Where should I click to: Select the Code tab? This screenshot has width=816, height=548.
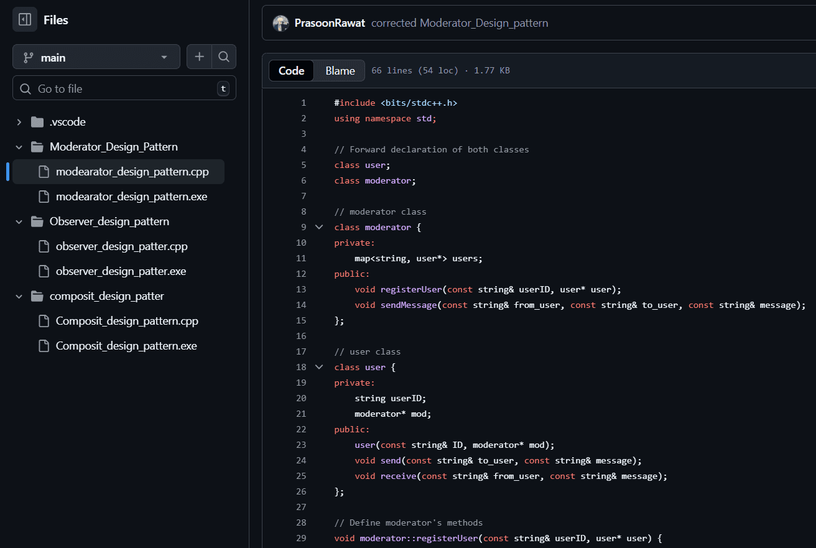[x=292, y=71]
